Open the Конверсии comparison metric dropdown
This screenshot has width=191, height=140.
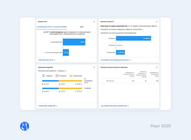[62, 71]
